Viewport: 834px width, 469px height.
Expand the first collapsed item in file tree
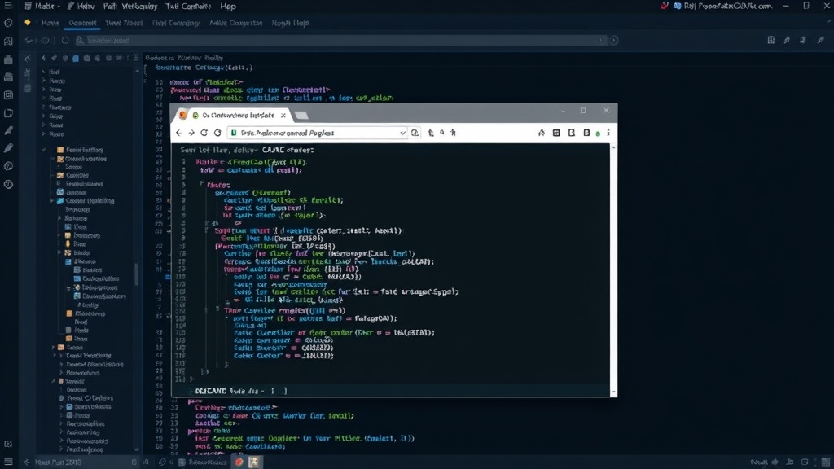[x=44, y=72]
